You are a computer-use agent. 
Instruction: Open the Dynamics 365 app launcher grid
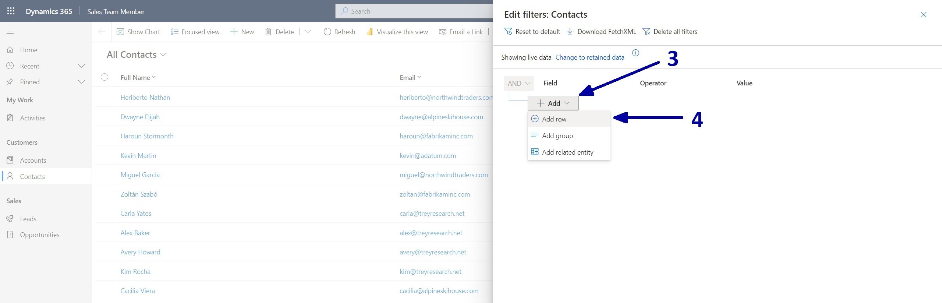point(11,11)
